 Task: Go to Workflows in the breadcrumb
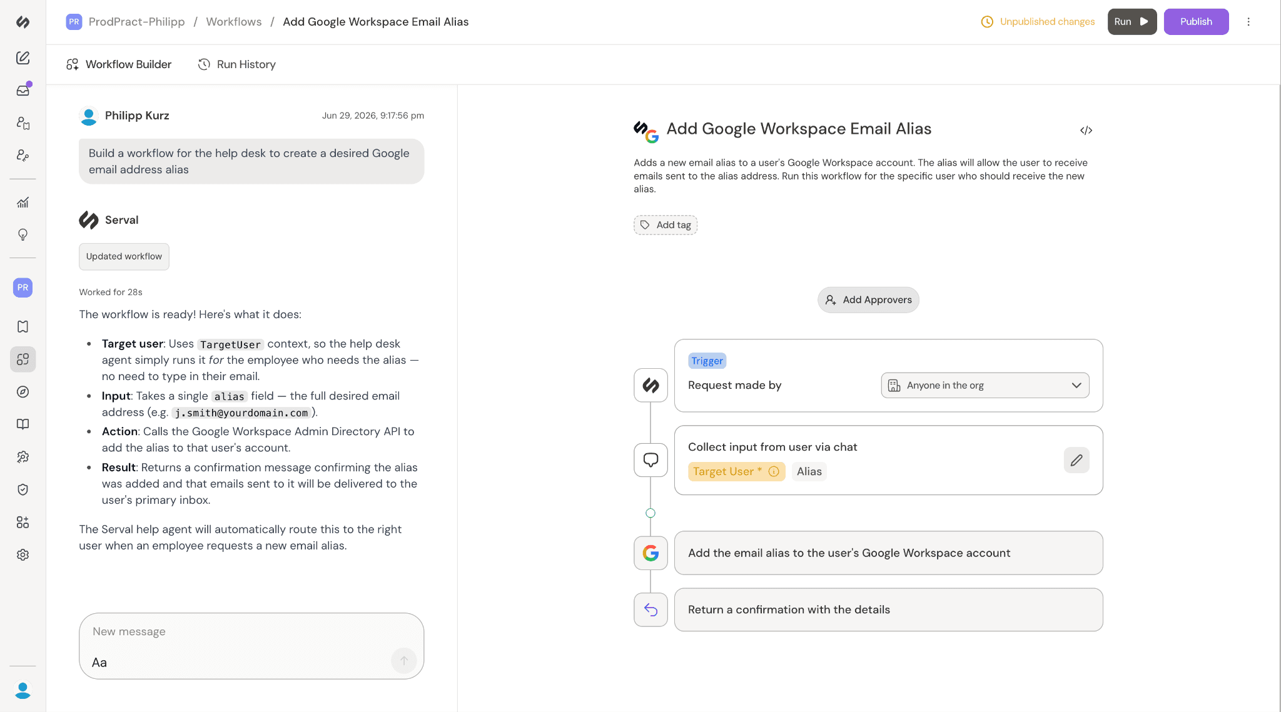tap(234, 22)
